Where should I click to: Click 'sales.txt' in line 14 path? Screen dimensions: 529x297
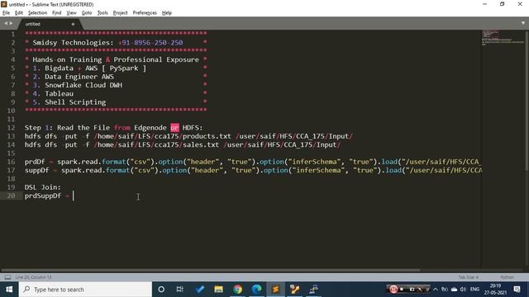point(201,145)
